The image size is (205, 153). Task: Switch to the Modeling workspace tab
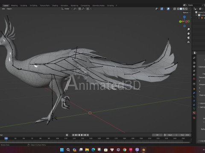(x=14, y=6)
